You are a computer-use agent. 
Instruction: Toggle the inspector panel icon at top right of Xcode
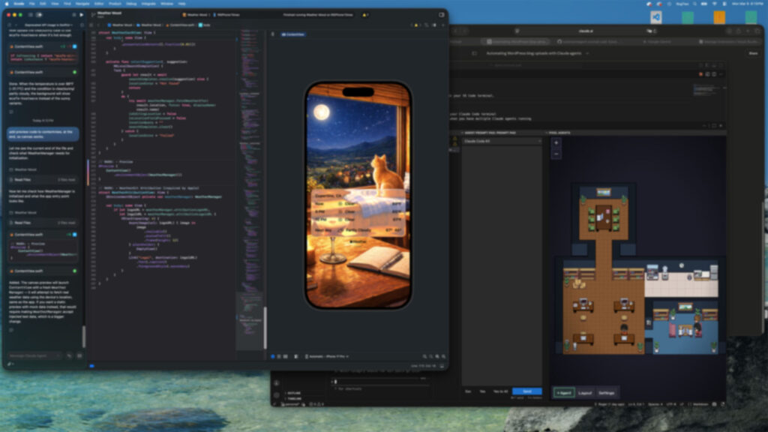[440, 15]
